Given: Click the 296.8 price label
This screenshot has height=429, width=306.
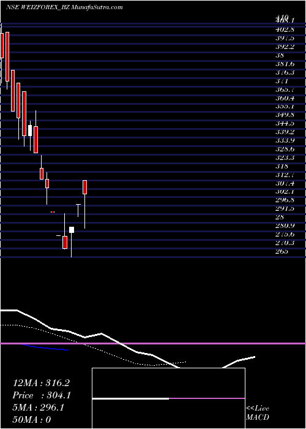Looking at the screenshot, I should point(285,200).
